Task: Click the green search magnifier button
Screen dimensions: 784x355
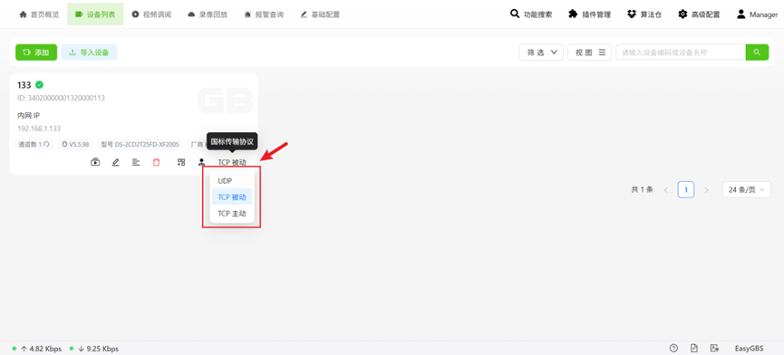Action: pos(757,53)
